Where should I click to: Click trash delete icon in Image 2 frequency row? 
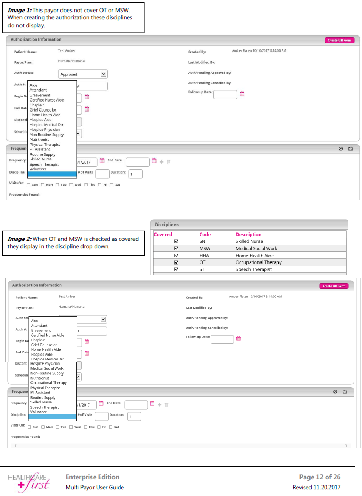click(167, 404)
